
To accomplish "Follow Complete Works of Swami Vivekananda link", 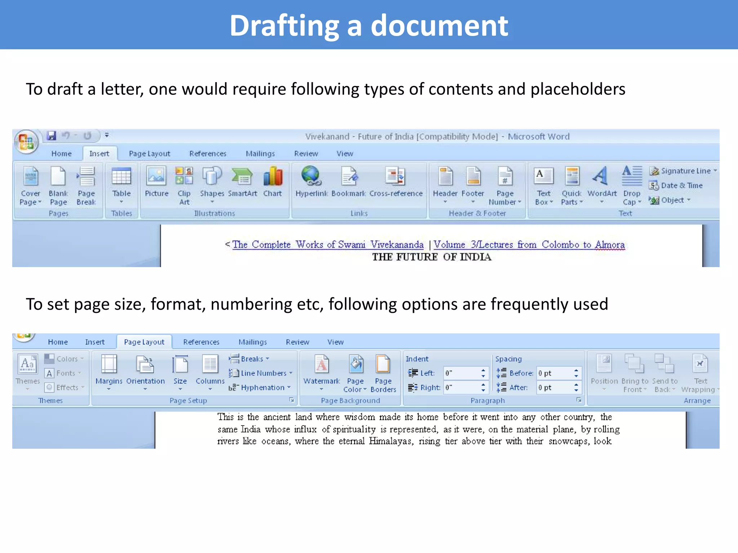I will click(x=328, y=244).
